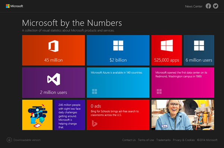Screen dimensions: 224x148
Task: Click small Windows icon in data center tile
Action: pyautogui.click(x=159, y=91)
